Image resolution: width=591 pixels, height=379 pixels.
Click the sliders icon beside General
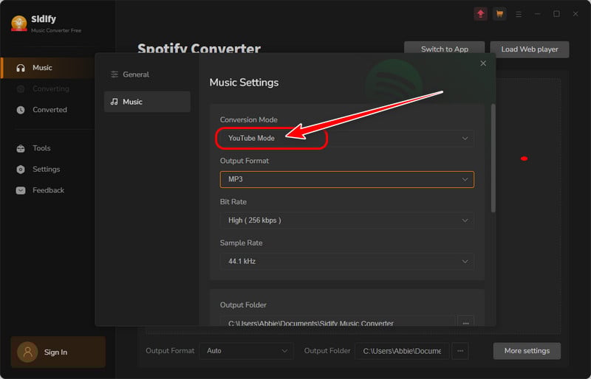click(x=115, y=74)
